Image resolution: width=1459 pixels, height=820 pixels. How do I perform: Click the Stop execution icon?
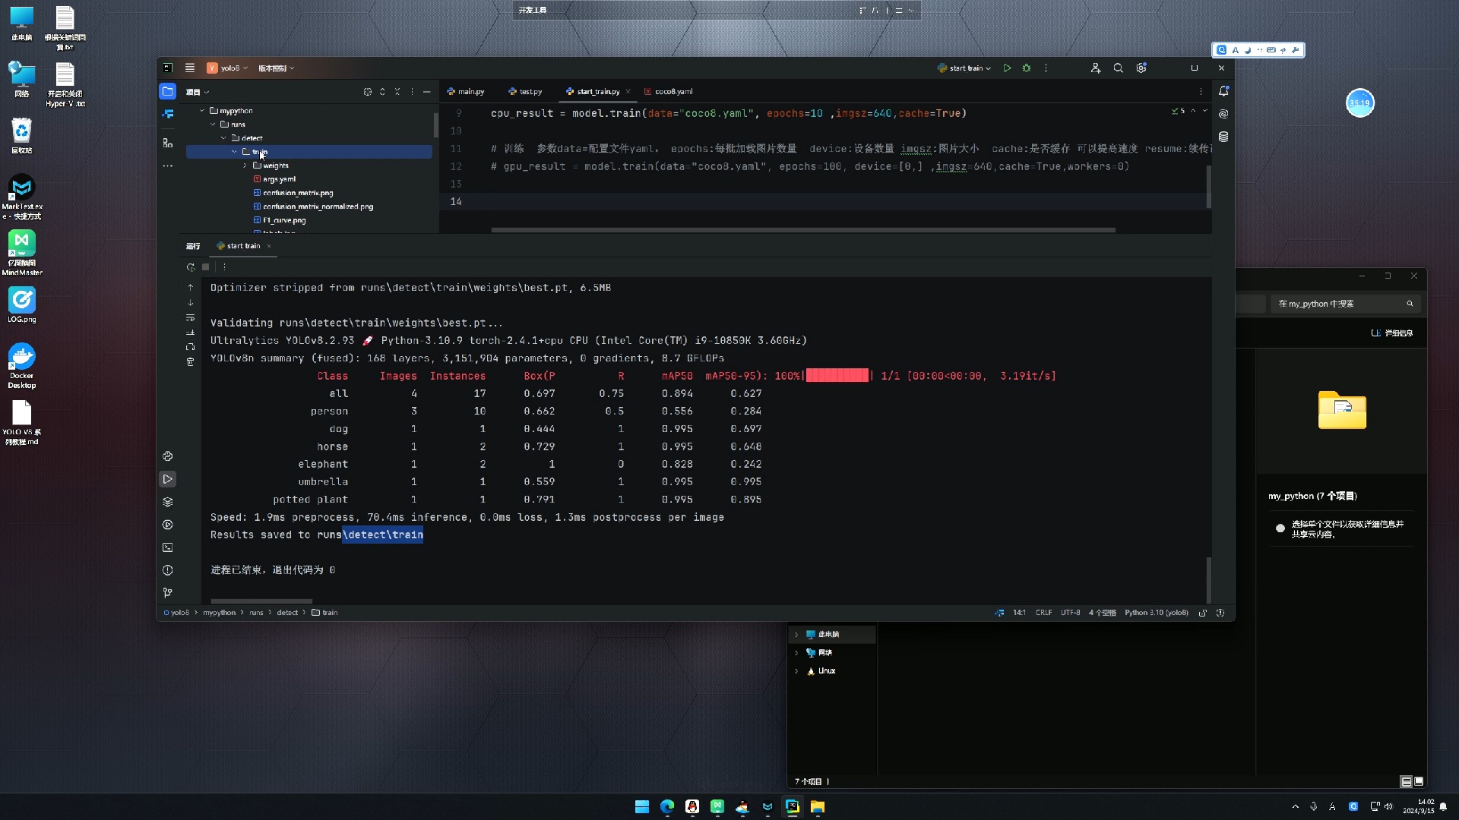[207, 267]
